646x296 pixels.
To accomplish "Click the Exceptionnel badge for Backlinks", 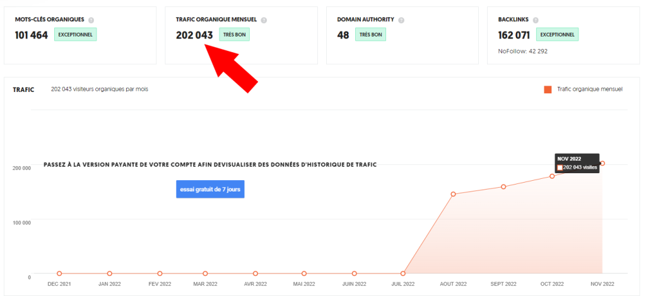I will 558,35.
